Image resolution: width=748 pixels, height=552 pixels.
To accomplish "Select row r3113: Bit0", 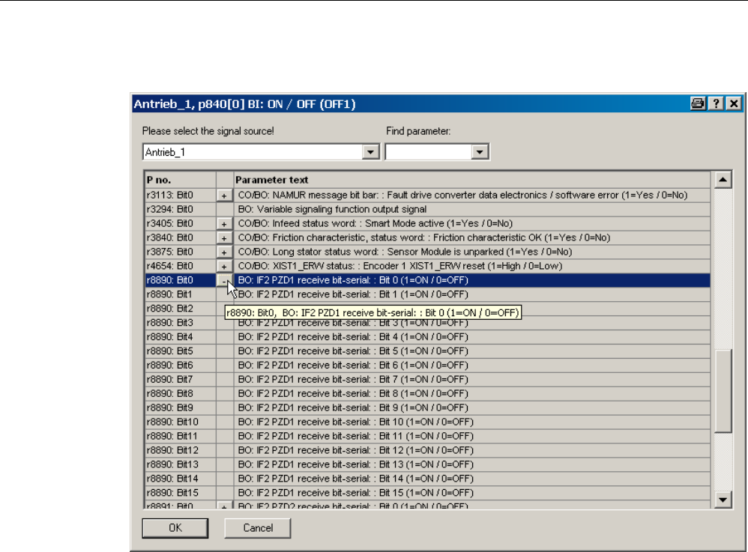I will (427, 195).
